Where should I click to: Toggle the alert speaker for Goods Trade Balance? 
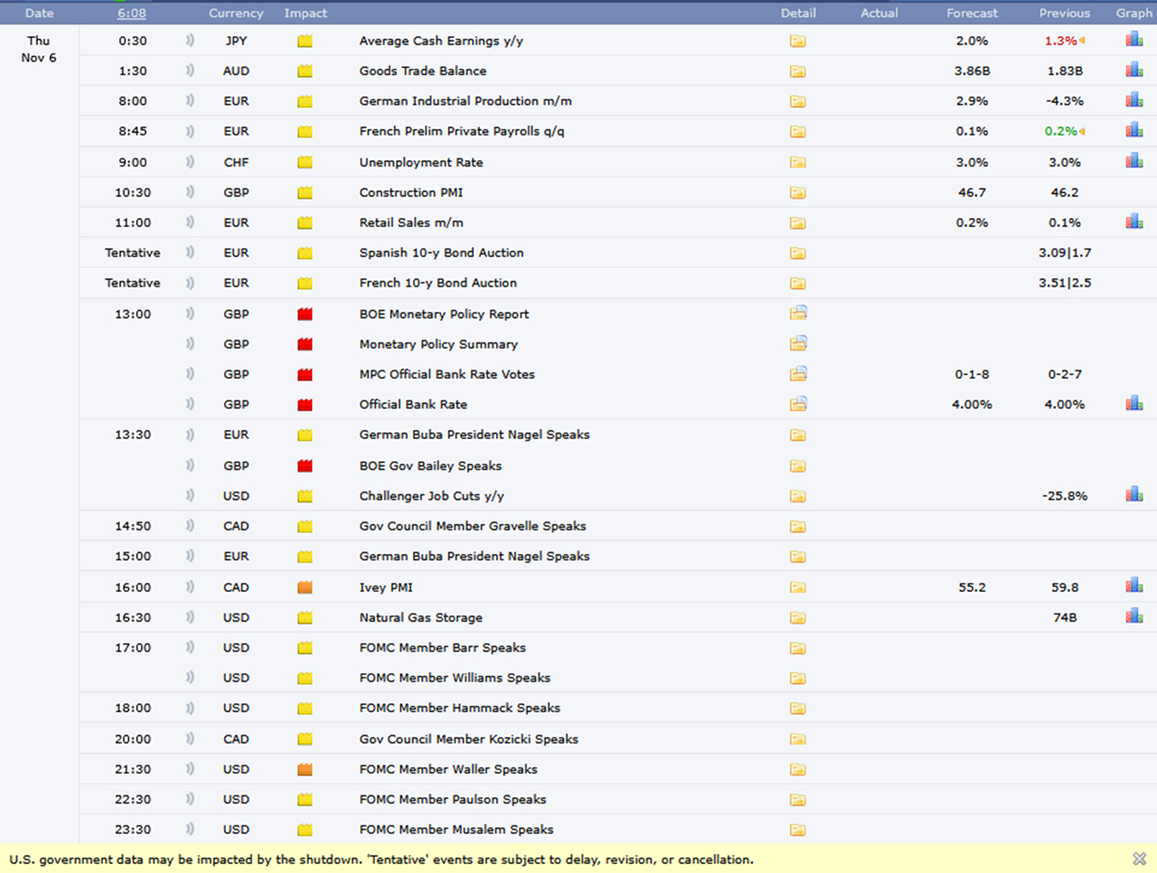pyautogui.click(x=189, y=70)
